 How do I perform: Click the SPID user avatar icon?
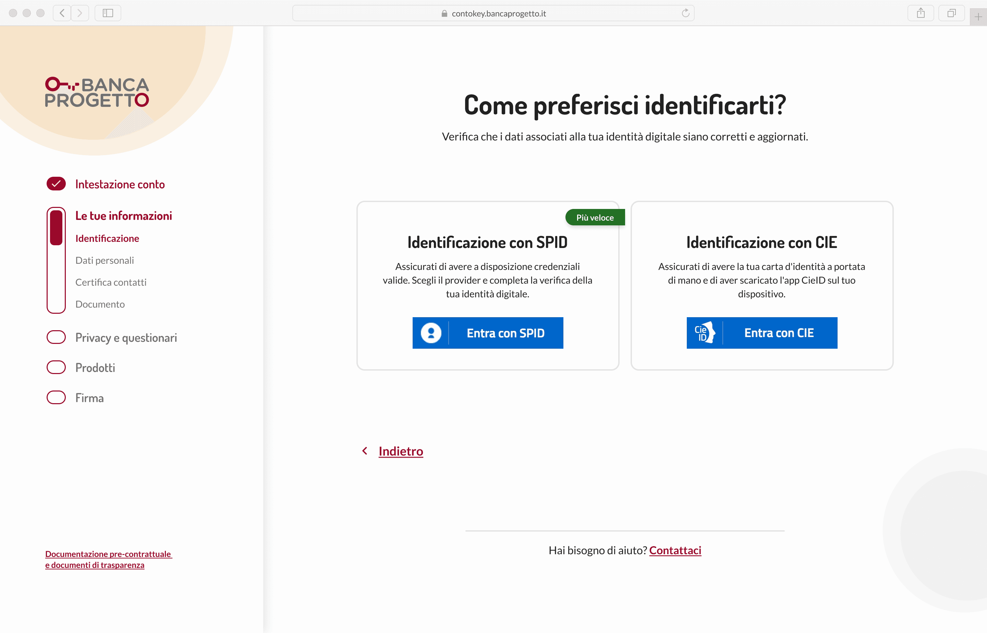coord(430,333)
